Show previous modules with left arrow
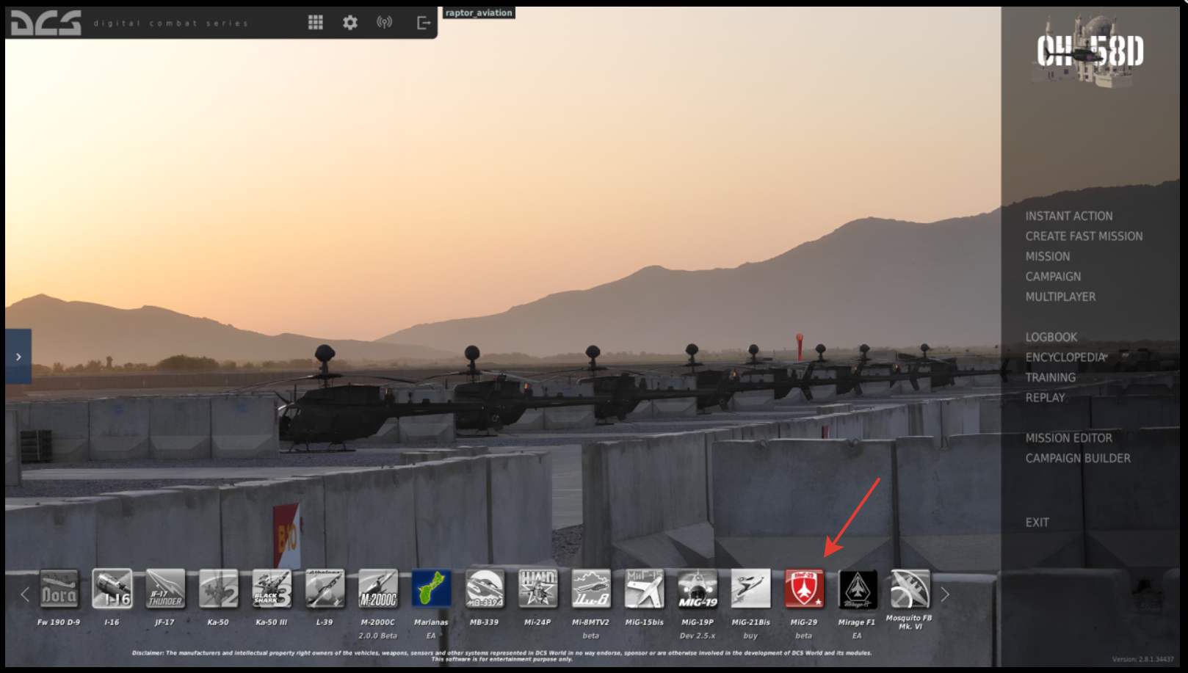This screenshot has height=673, width=1188. [x=25, y=594]
